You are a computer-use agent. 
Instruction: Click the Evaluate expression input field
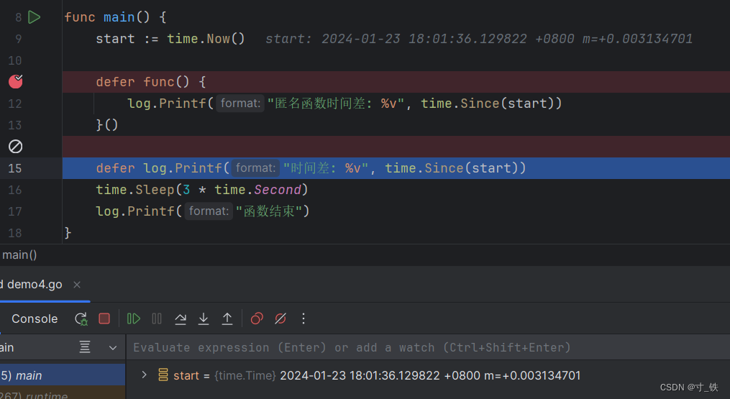424,348
